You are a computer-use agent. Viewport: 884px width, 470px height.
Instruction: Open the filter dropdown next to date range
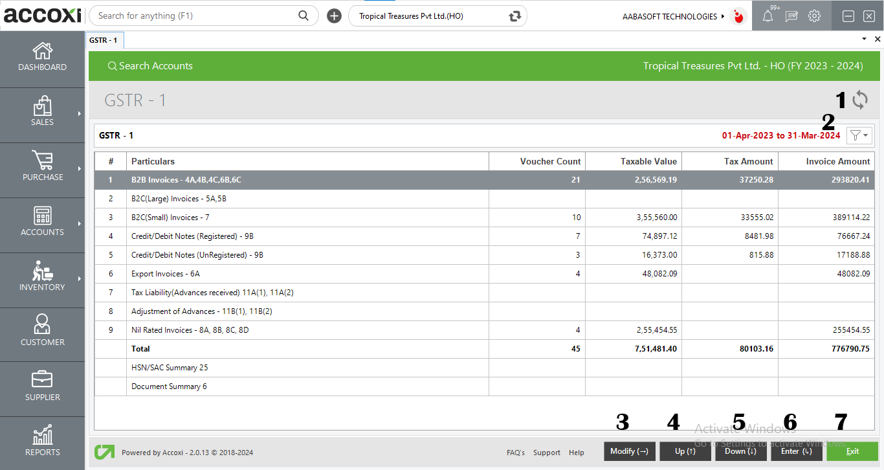(859, 135)
